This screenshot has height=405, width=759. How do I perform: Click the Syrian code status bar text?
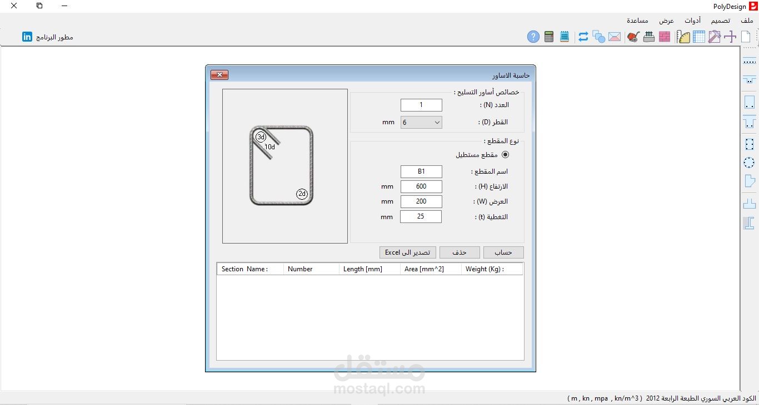tap(661, 399)
